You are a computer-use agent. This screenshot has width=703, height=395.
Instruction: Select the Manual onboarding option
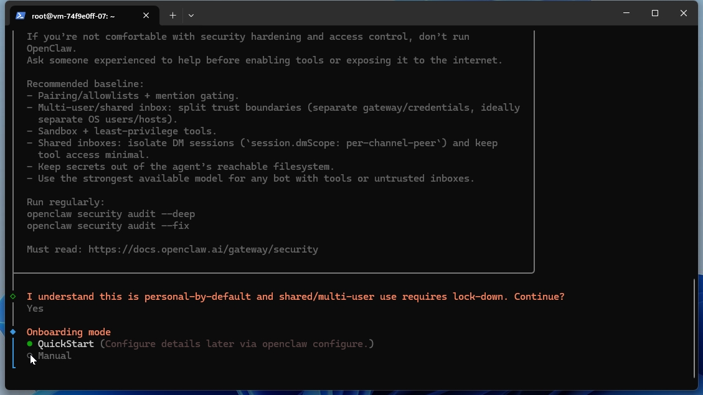point(54,355)
